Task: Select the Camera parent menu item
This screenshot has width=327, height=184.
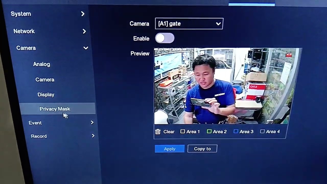Action: coord(26,48)
